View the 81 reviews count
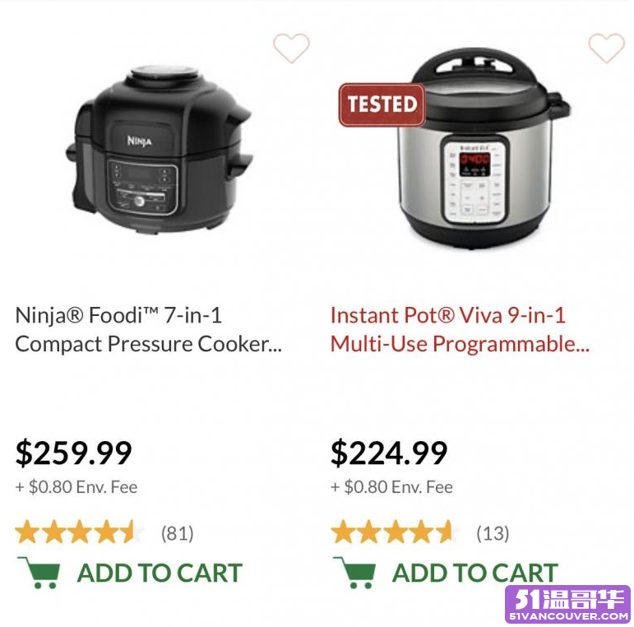634x627 pixels. 177,533
